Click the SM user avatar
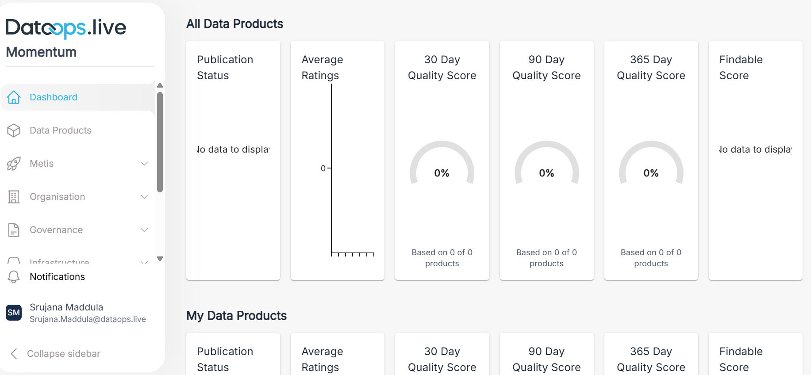 (x=14, y=313)
